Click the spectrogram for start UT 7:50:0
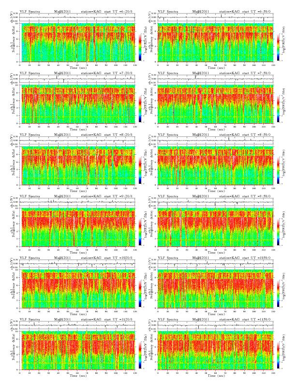This screenshot has width=296, height=384. point(215,104)
